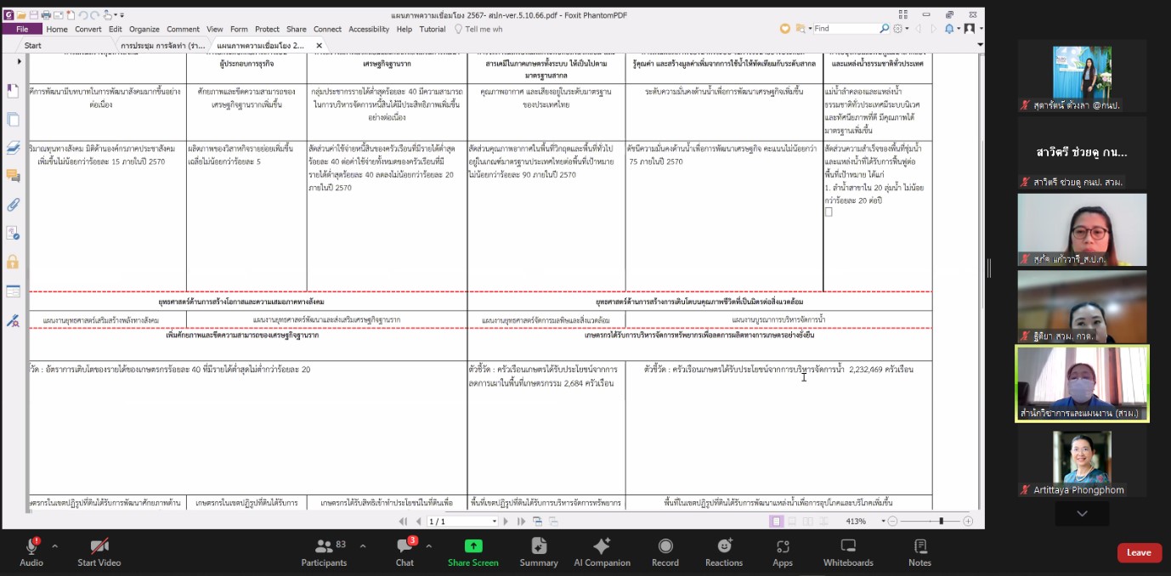Unmute microphone with the Audio button
Image resolution: width=1171 pixels, height=576 pixels.
(x=31, y=552)
